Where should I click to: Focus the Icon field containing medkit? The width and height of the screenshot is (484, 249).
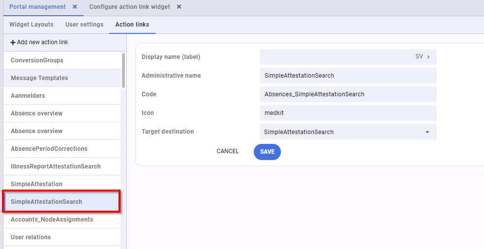pos(348,113)
